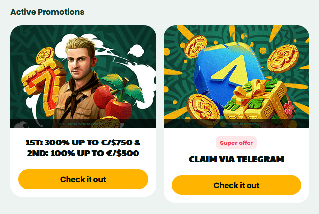Click Check it out under the 300% bonus offer

83,179
